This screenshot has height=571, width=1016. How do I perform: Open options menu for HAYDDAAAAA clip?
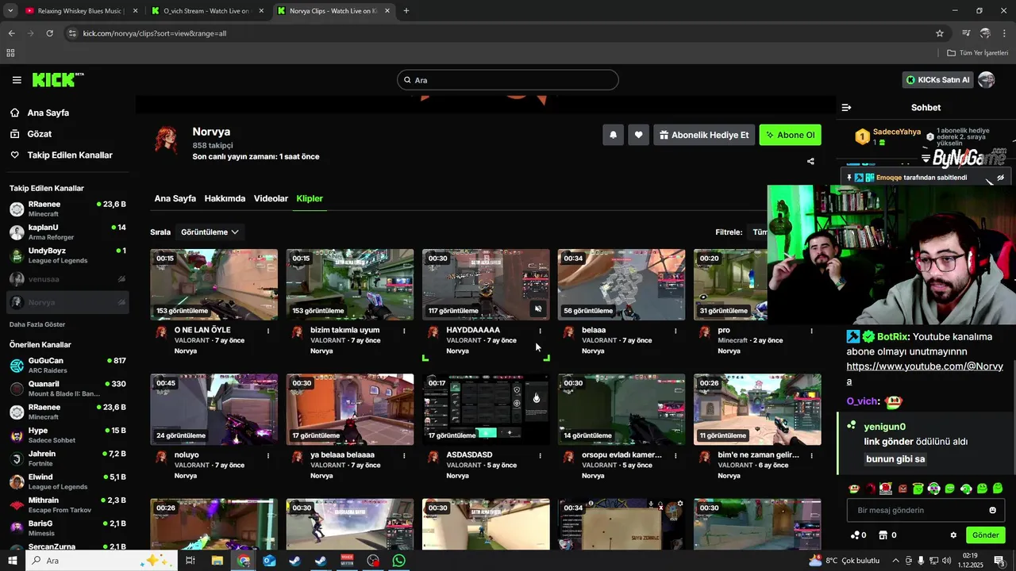540,331
